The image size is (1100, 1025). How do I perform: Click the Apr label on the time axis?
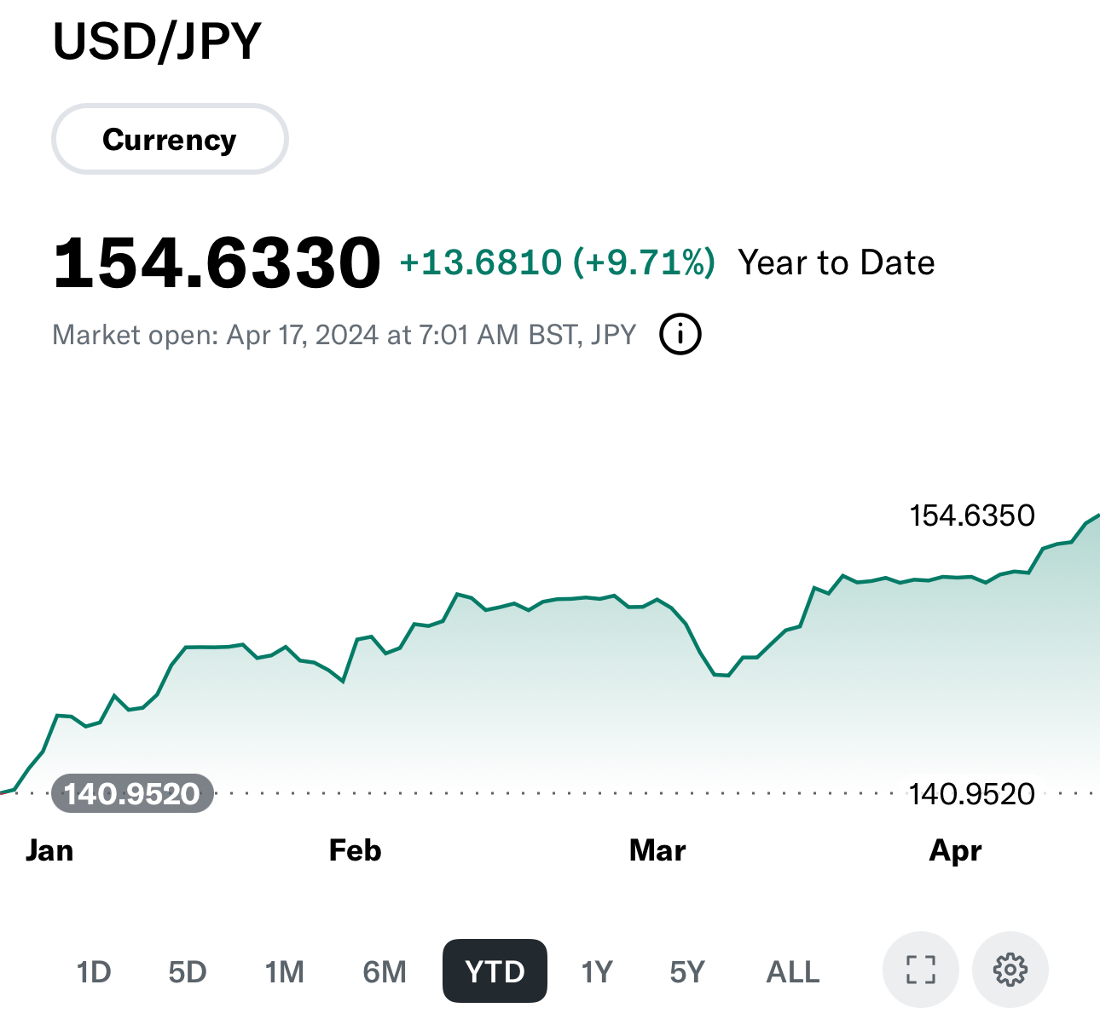pyautogui.click(x=955, y=850)
